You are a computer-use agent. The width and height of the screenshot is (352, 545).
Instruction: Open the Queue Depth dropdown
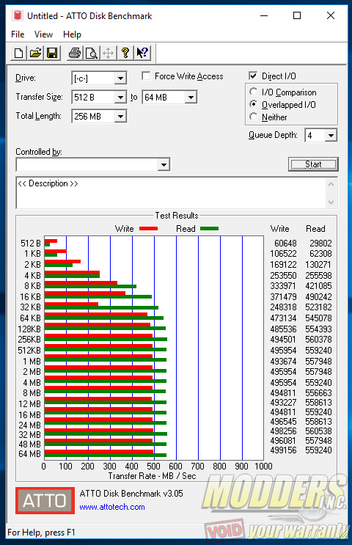331,135
